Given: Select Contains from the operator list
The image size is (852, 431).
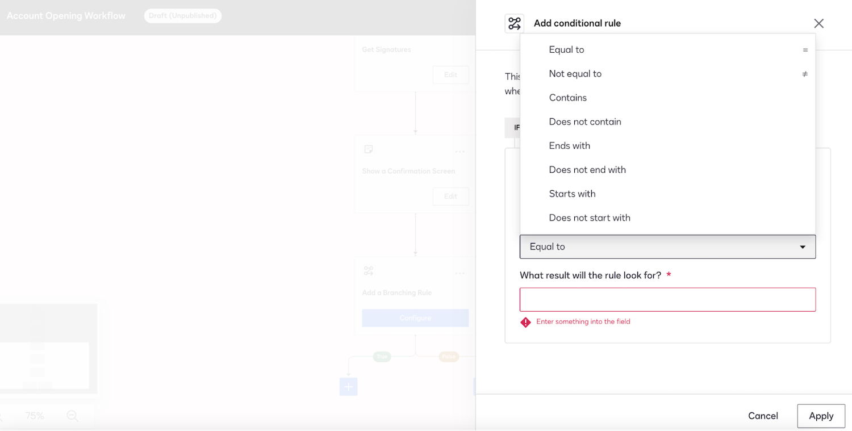Looking at the screenshot, I should 567,97.
